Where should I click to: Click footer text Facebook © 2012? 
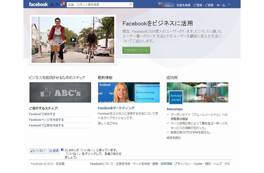click(x=42, y=164)
